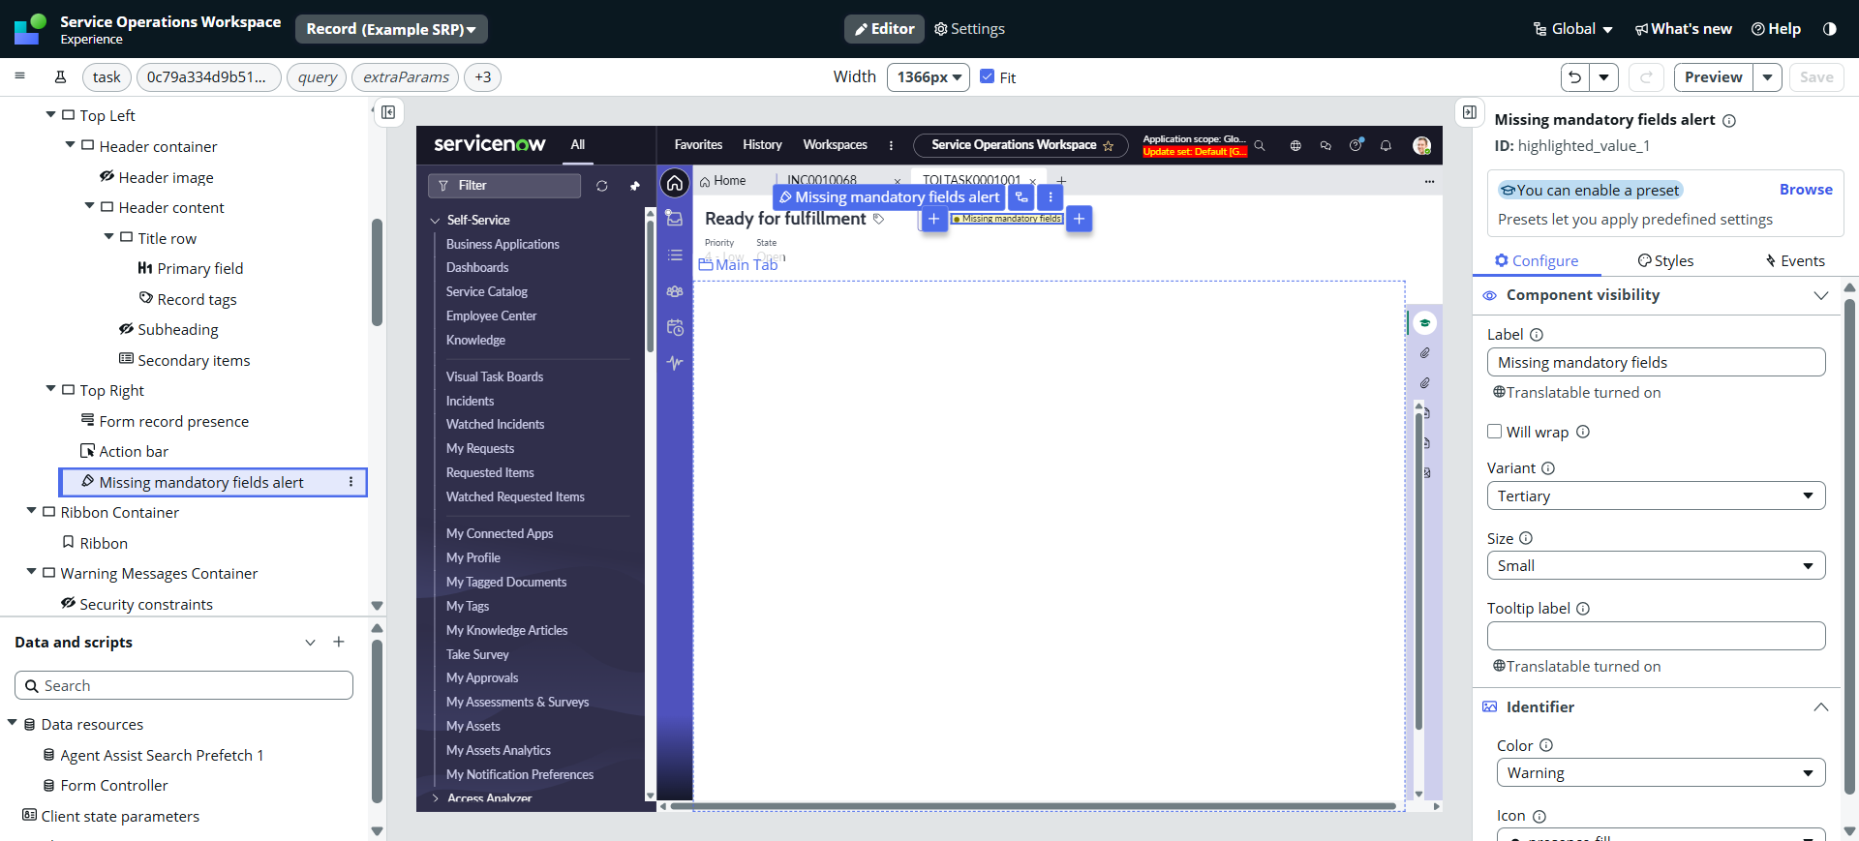Click the test flask icon
This screenshot has height=841, width=1859.
(60, 77)
